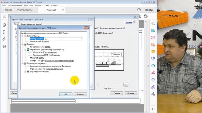Collapse the right tools pane arrow icon
202x113 pixels.
tap(153, 109)
